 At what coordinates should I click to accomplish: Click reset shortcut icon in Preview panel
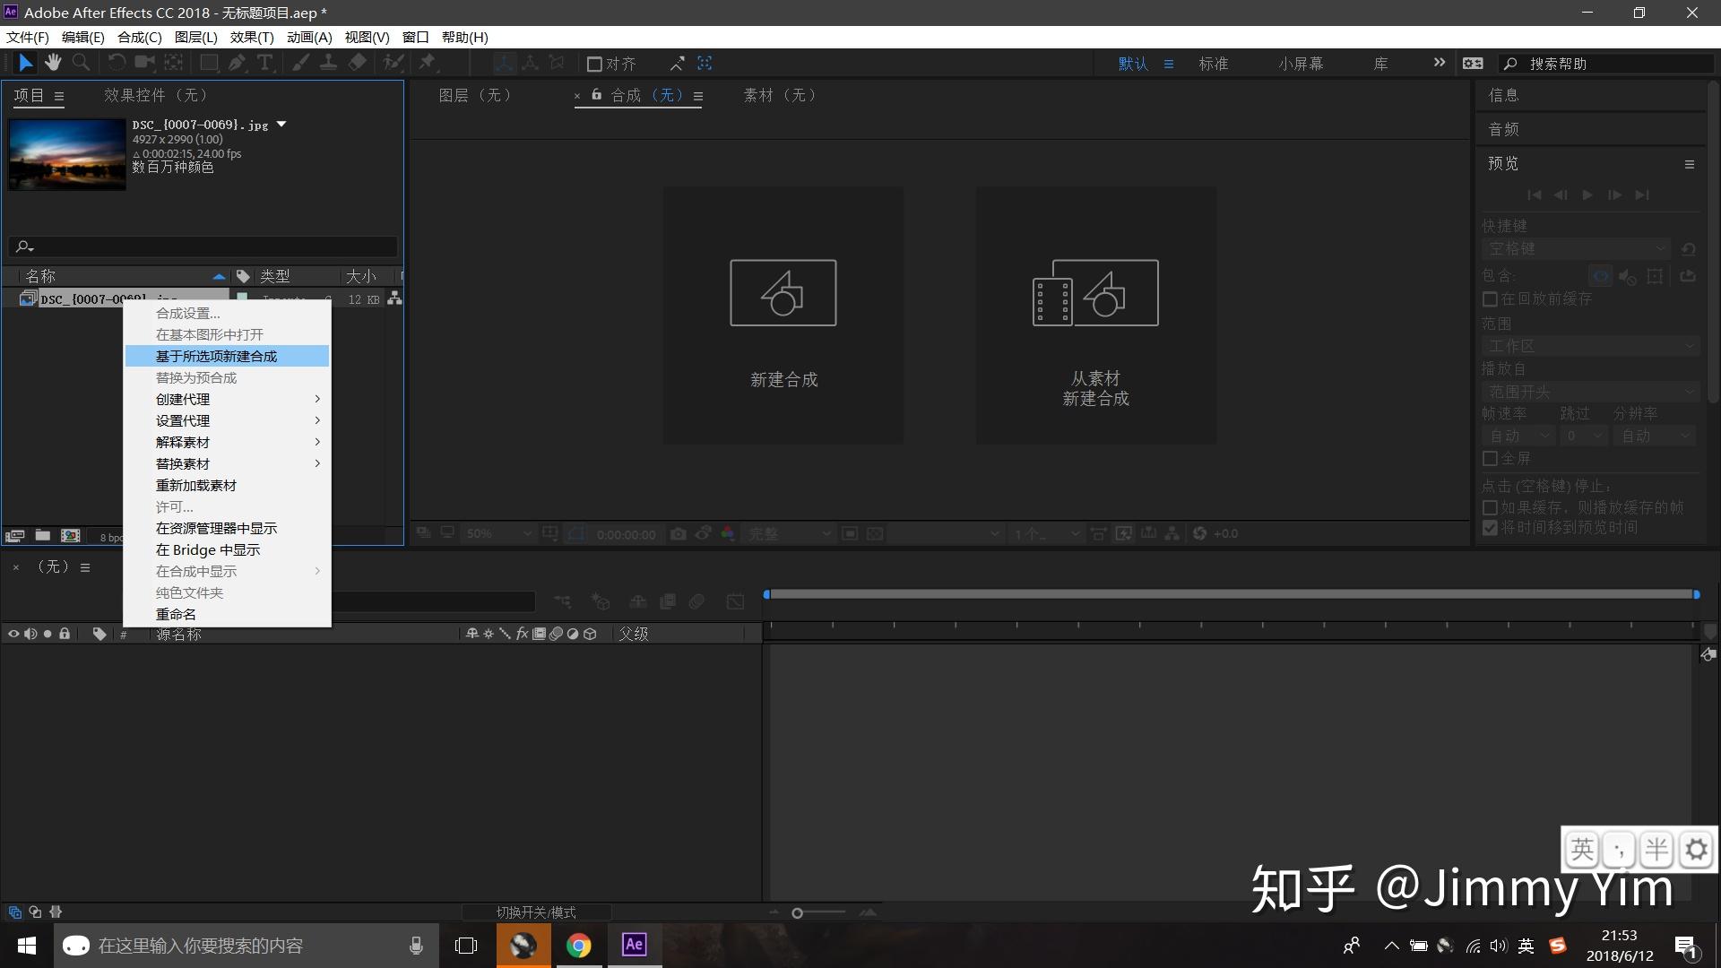(1689, 248)
